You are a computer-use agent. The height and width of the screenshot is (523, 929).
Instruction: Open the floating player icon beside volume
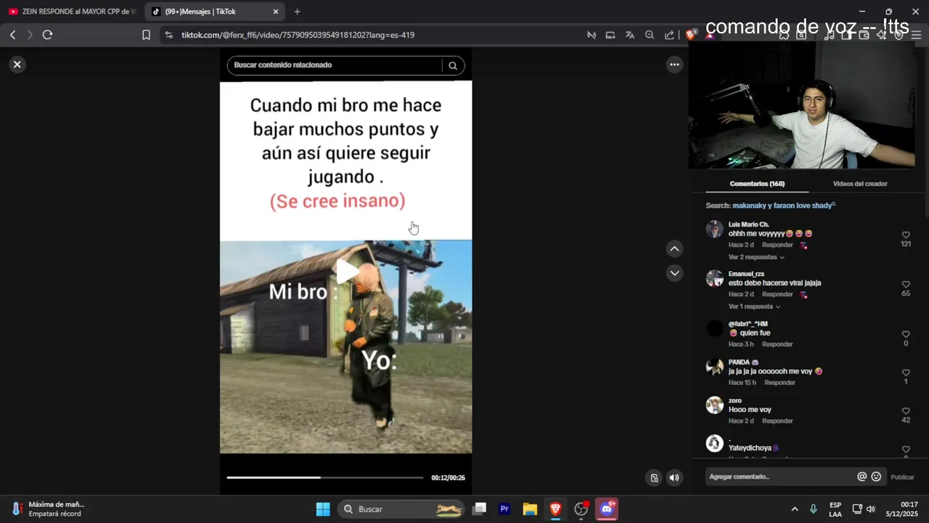654,477
